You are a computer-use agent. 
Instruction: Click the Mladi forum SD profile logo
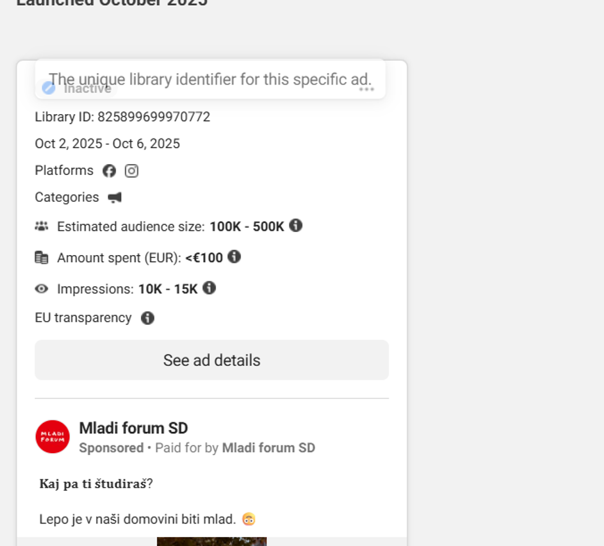53,437
